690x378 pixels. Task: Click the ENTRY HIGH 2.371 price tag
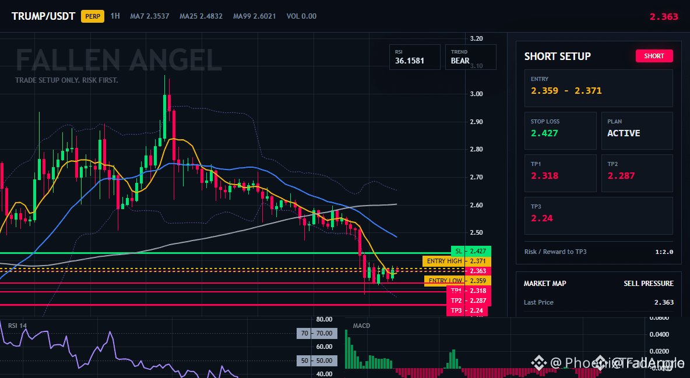456,261
